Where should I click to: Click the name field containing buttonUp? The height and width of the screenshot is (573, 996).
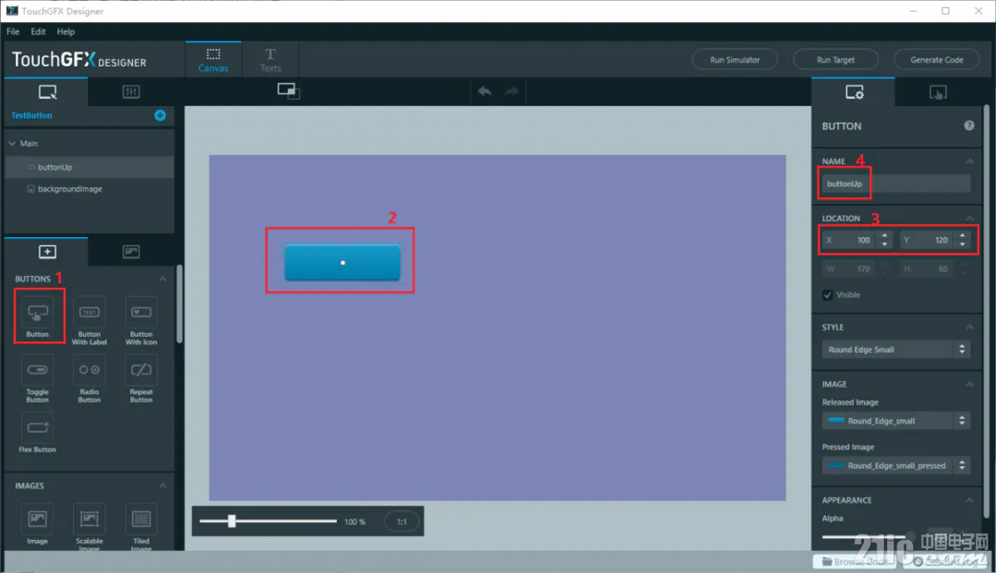[895, 184]
